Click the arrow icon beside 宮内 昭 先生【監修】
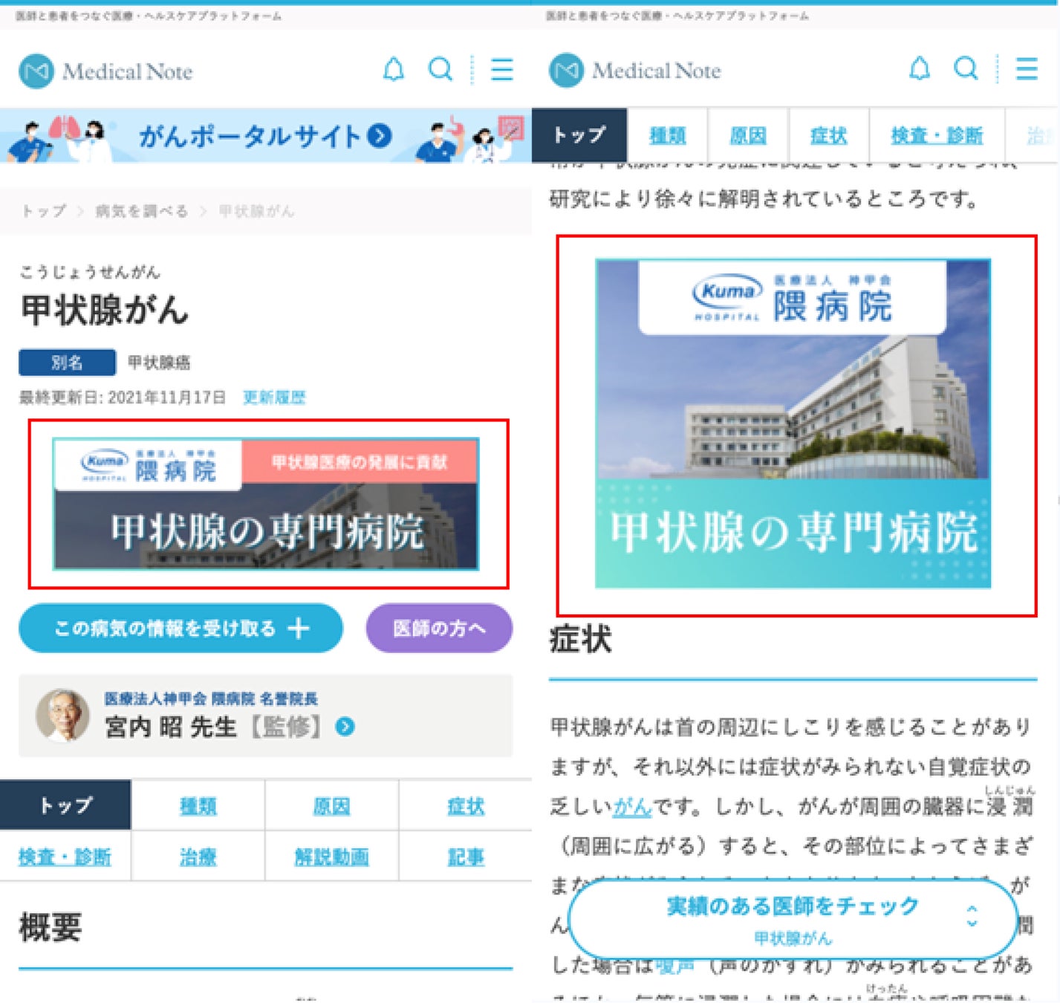This screenshot has height=1003, width=1060. coord(345,727)
